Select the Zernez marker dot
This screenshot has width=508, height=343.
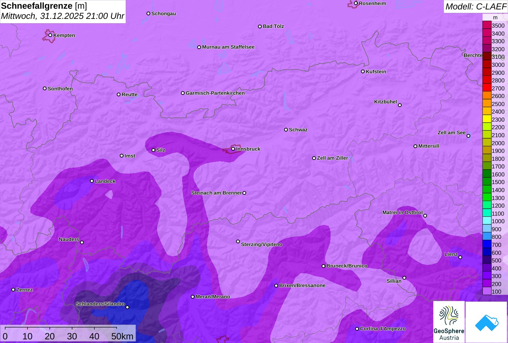(x=13, y=290)
